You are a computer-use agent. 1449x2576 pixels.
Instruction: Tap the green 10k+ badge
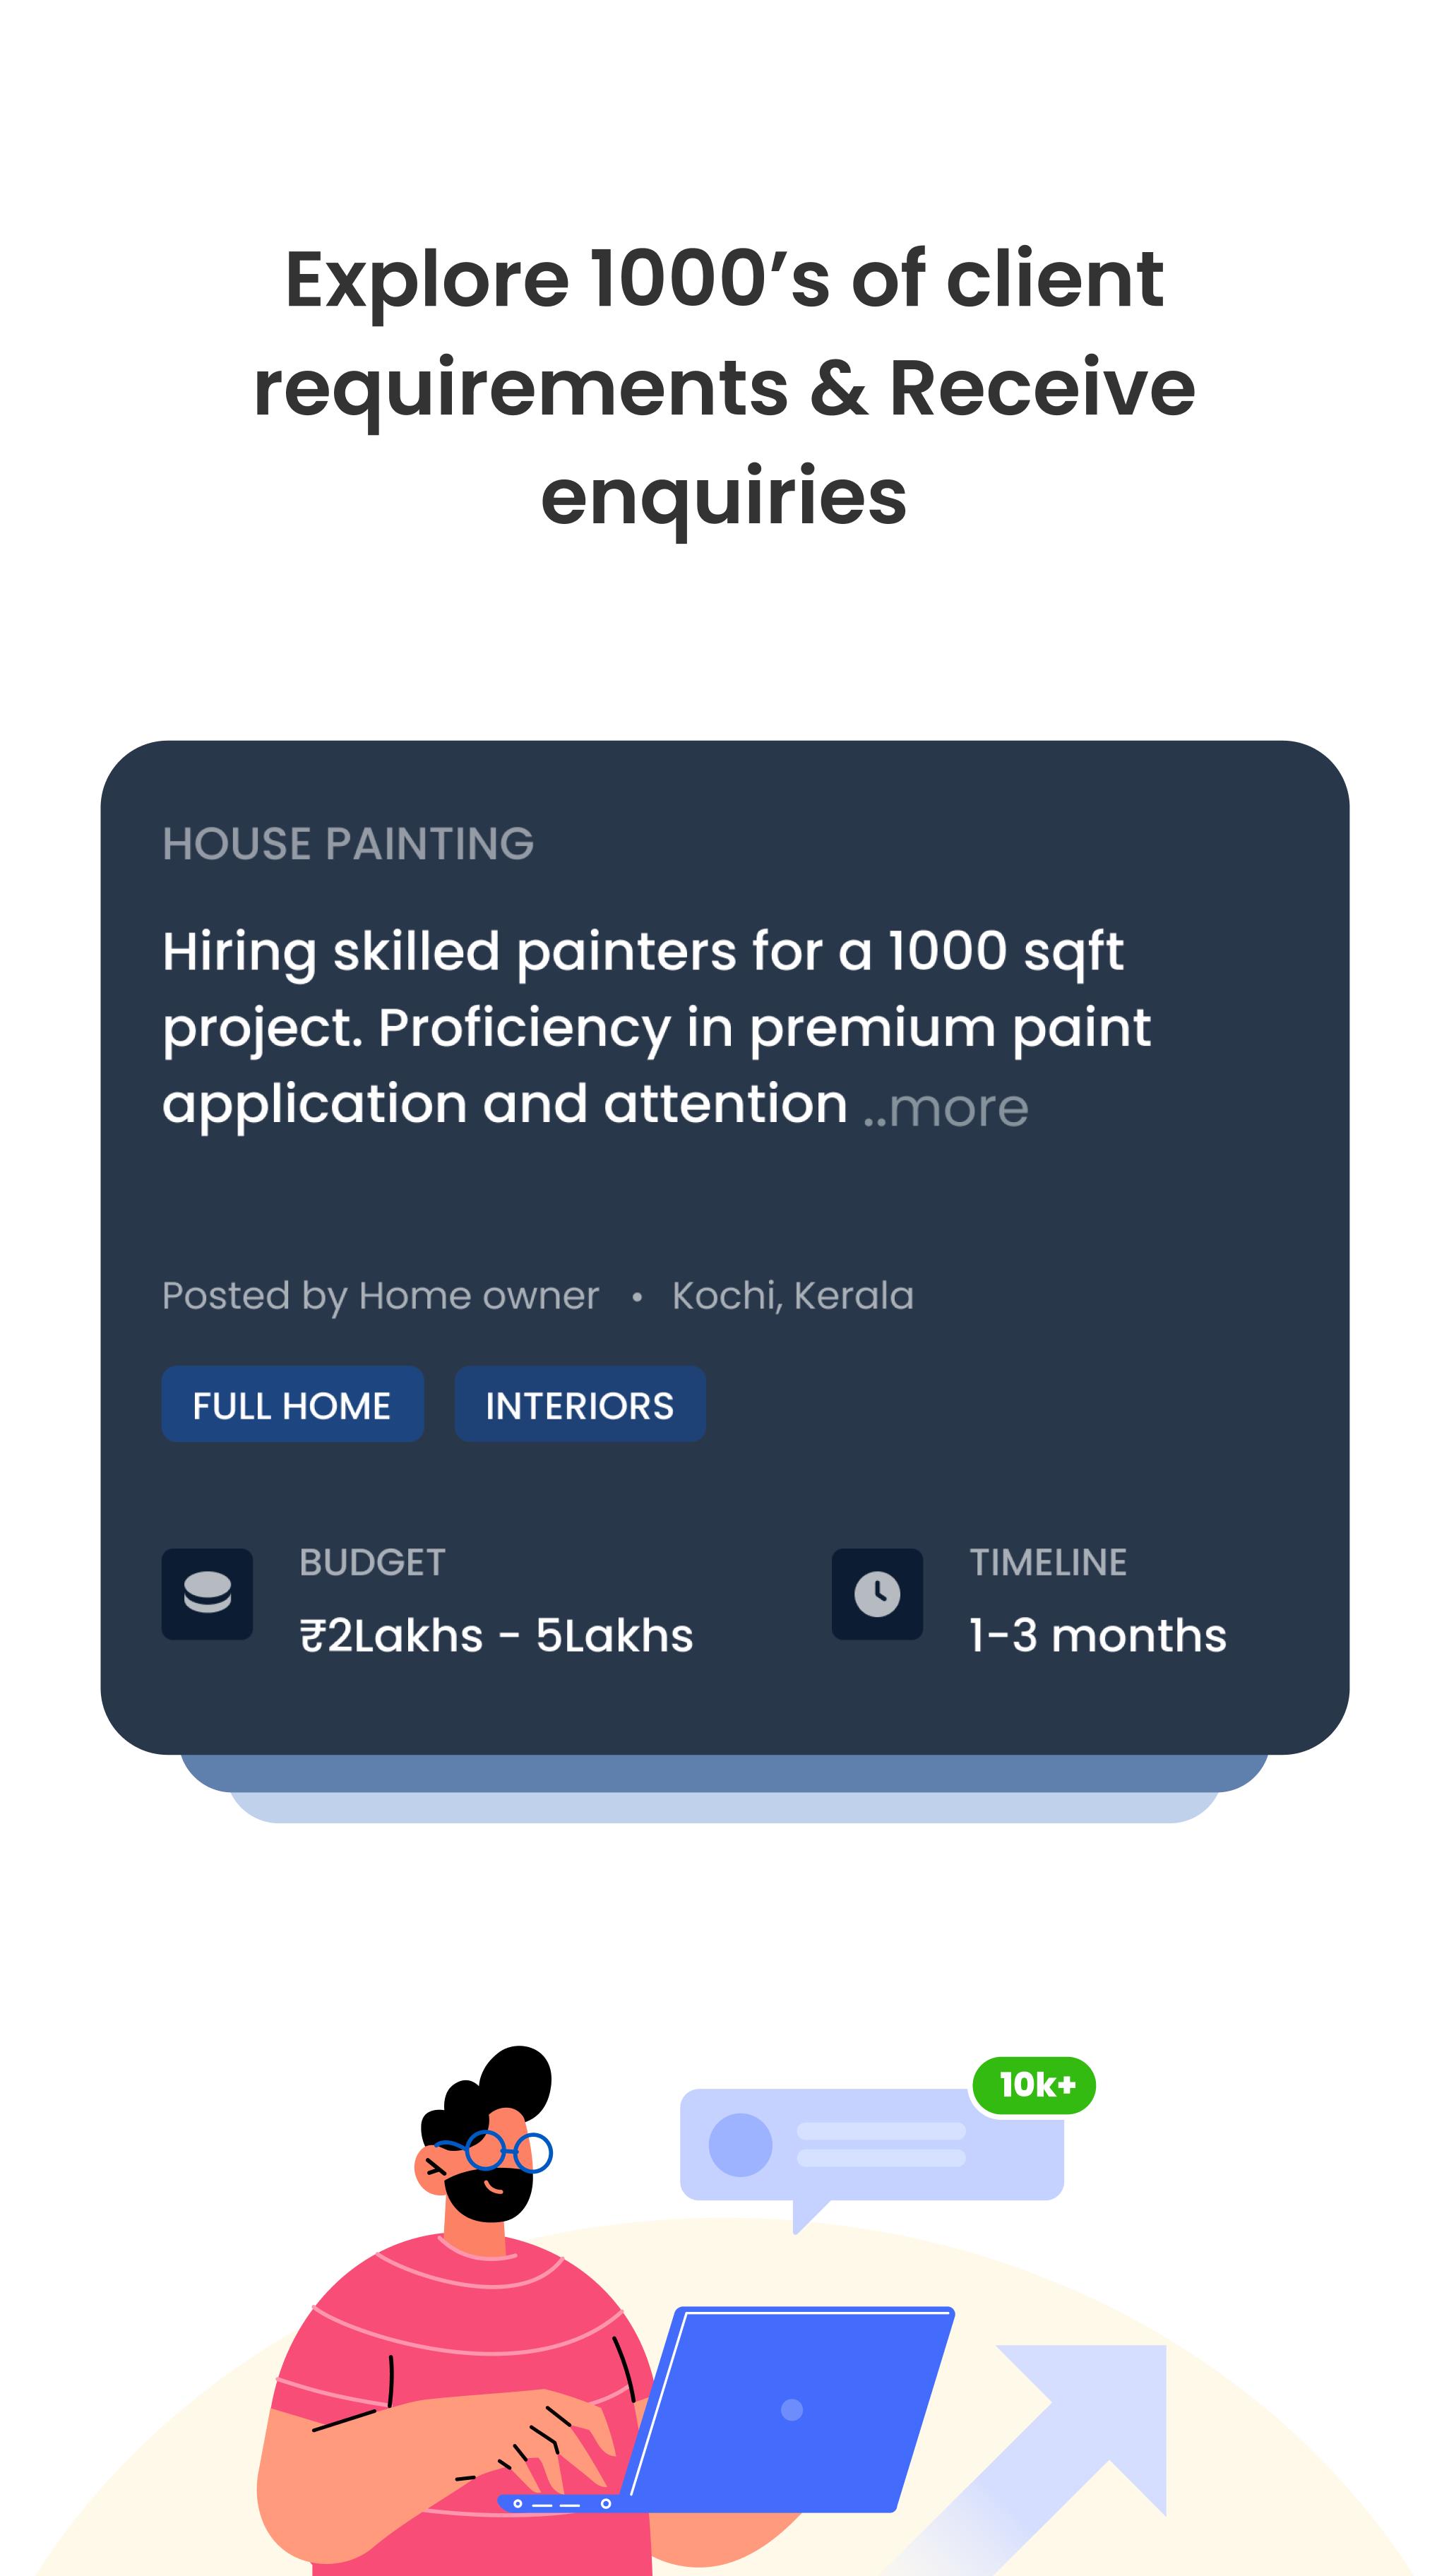[x=1034, y=2085]
